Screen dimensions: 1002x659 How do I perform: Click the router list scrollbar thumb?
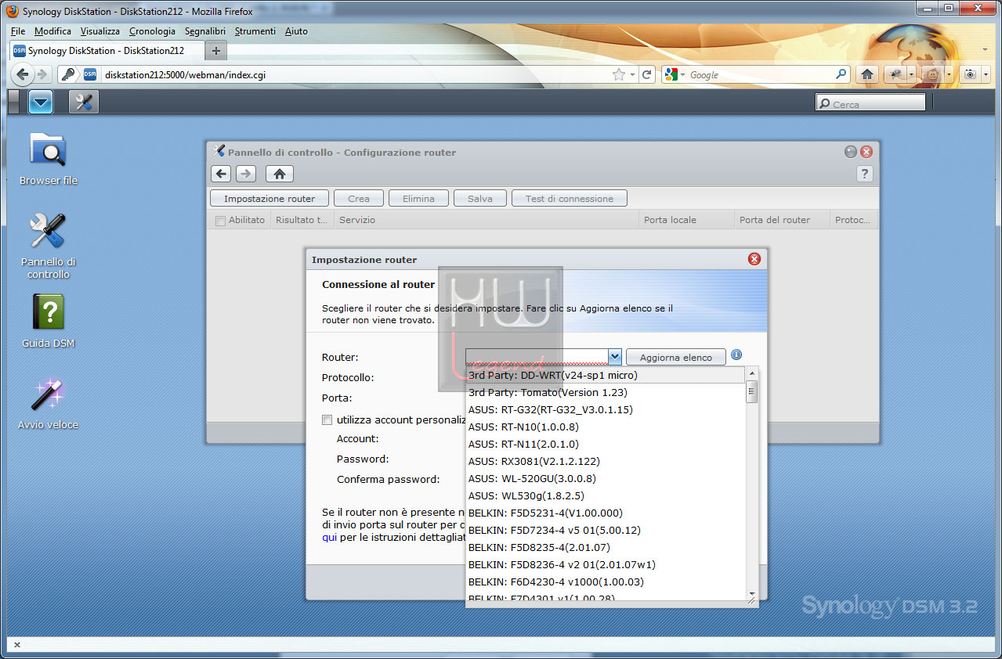point(752,392)
